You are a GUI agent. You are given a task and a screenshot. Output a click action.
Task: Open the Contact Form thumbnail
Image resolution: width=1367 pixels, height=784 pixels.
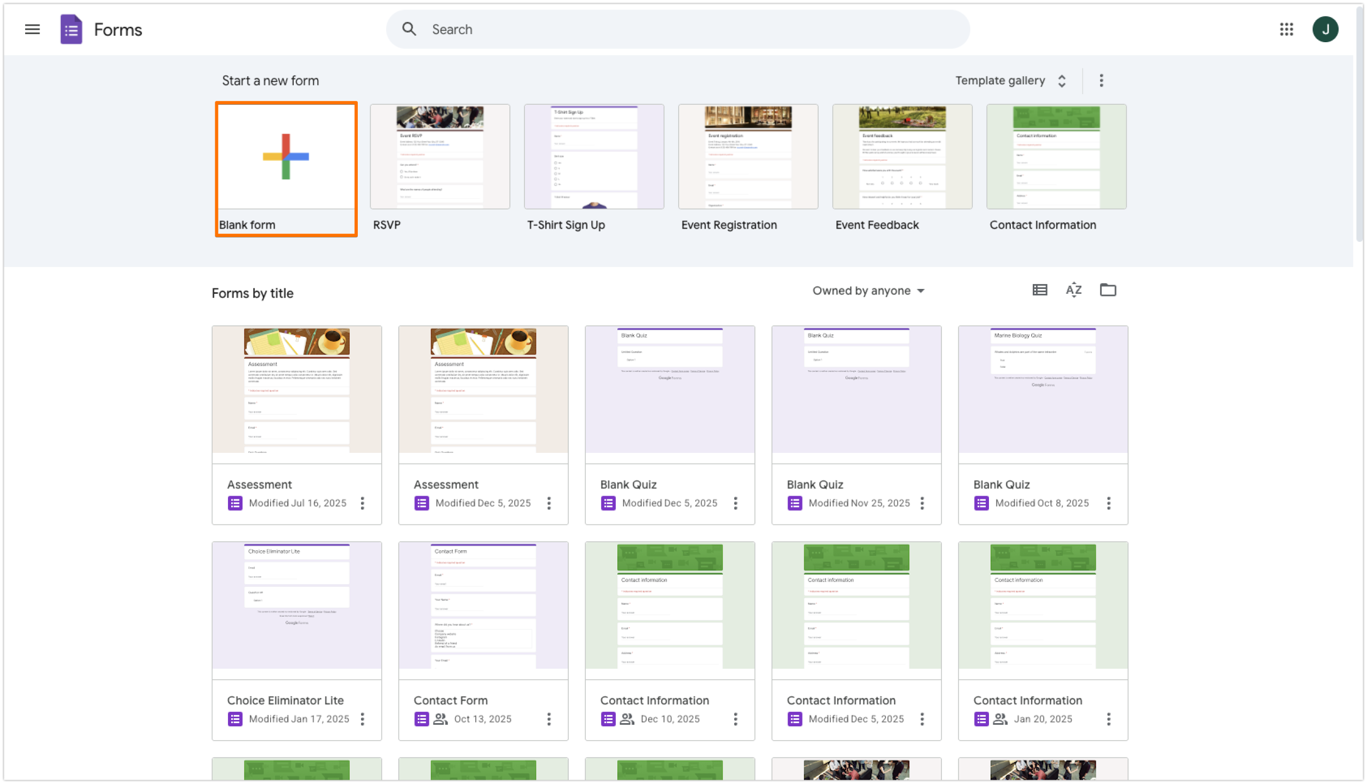[483, 610]
